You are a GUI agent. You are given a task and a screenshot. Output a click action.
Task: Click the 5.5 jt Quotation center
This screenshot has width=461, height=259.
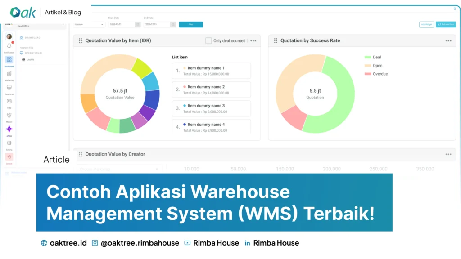315,94
